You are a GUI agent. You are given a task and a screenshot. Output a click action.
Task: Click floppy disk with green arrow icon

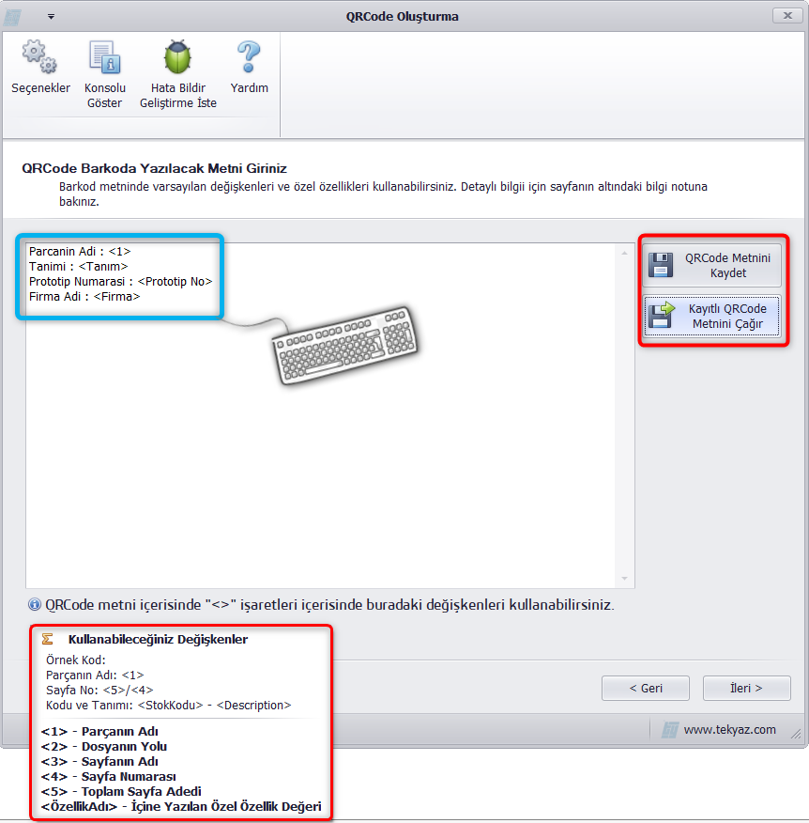tap(661, 316)
